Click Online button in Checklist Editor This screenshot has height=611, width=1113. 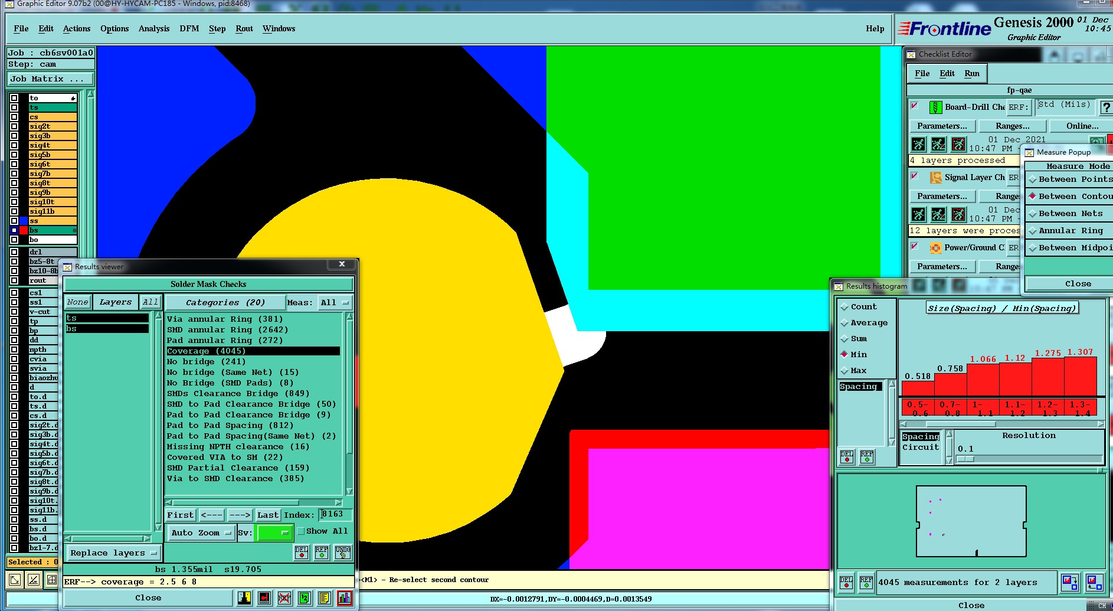(x=1082, y=126)
